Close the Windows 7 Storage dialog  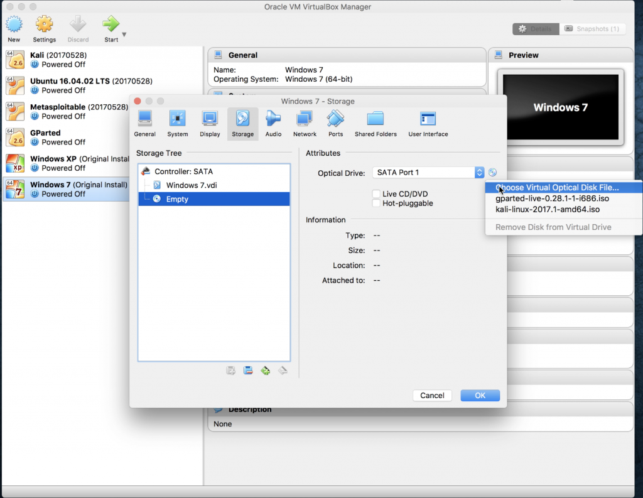pos(138,101)
